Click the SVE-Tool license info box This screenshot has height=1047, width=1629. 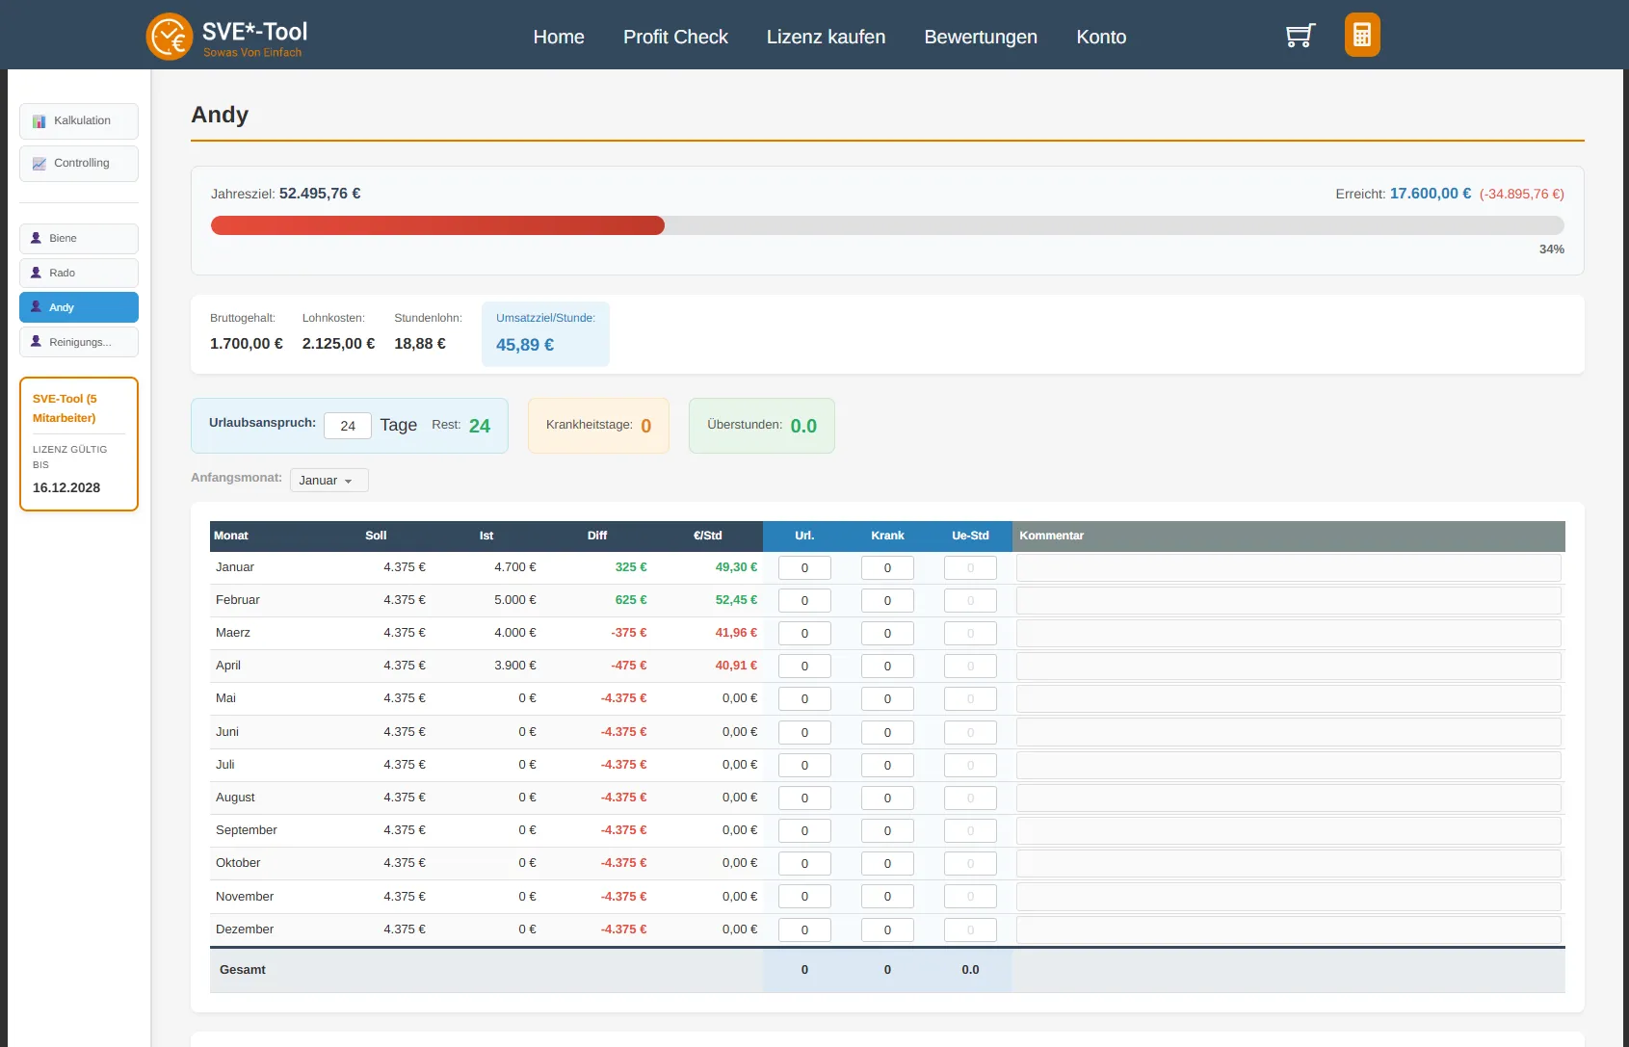79,444
